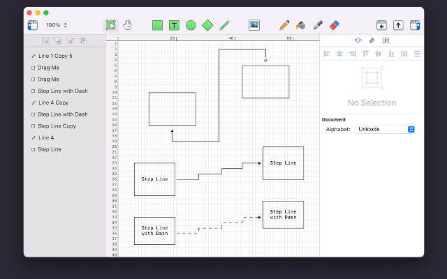Select the arrow selection tool
Screen dimensions: 447x279
pyautogui.click(x=110, y=25)
